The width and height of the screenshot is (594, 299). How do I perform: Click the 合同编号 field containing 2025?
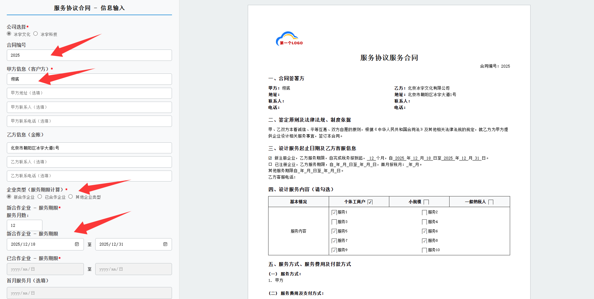(x=89, y=55)
